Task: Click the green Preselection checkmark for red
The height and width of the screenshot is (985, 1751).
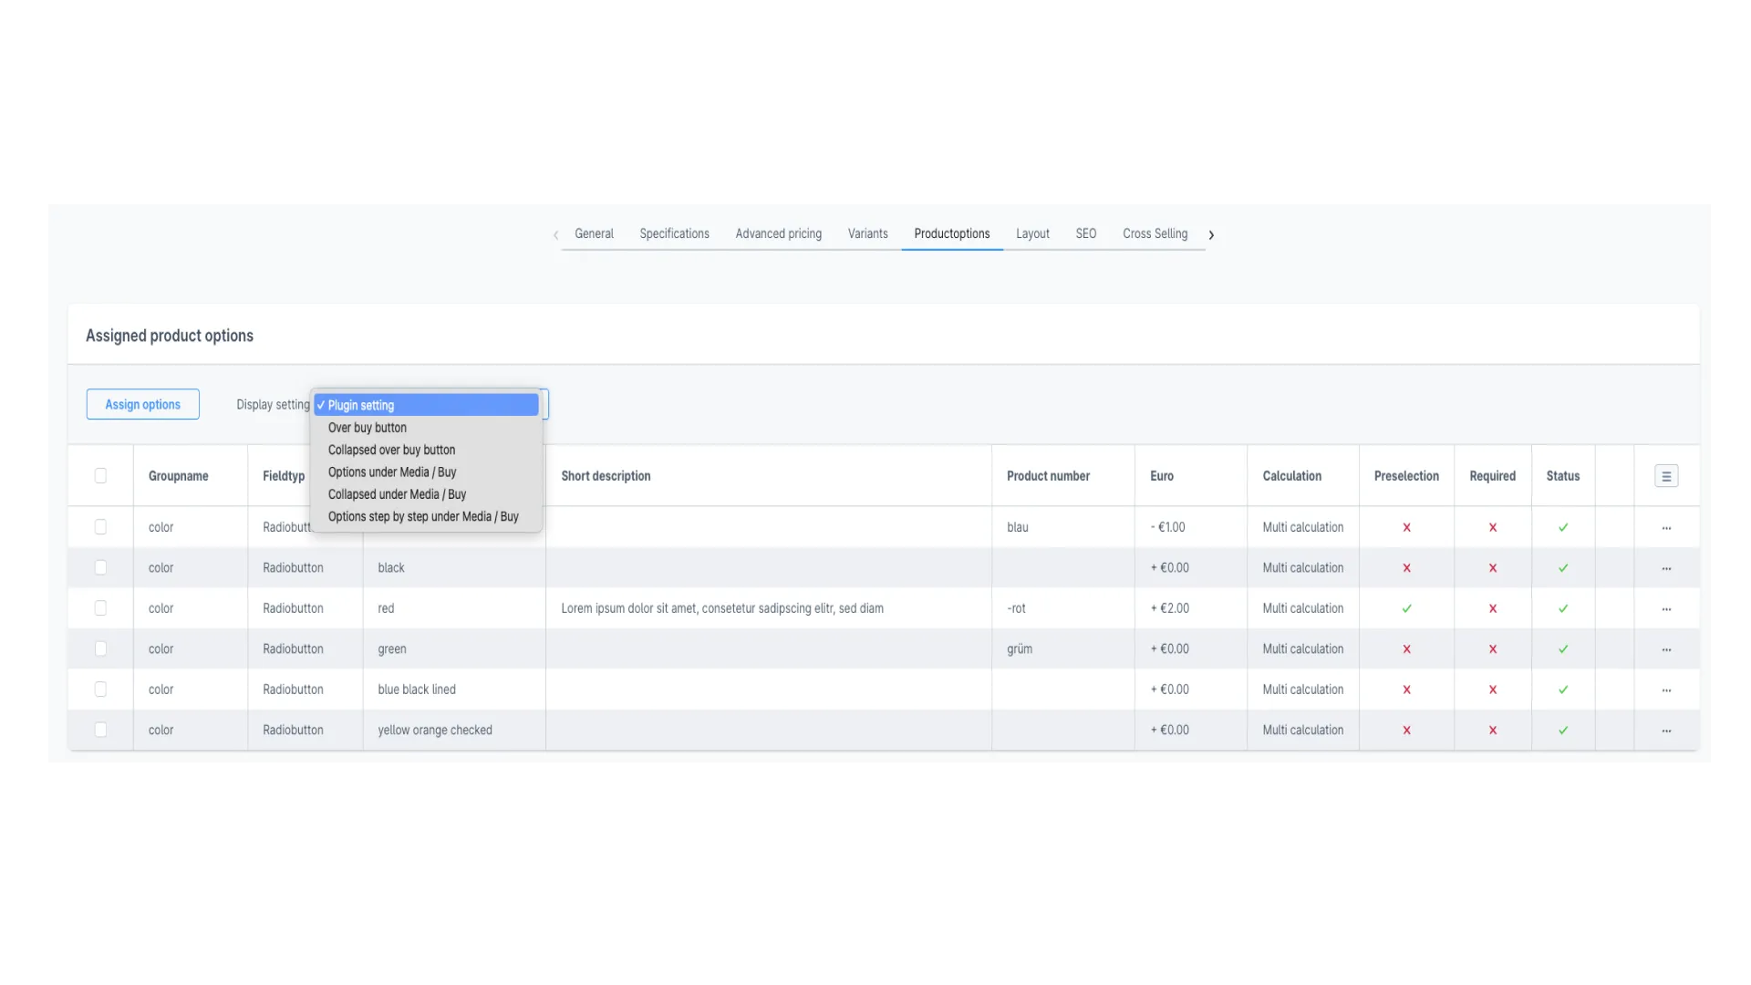Action: pos(1406,608)
